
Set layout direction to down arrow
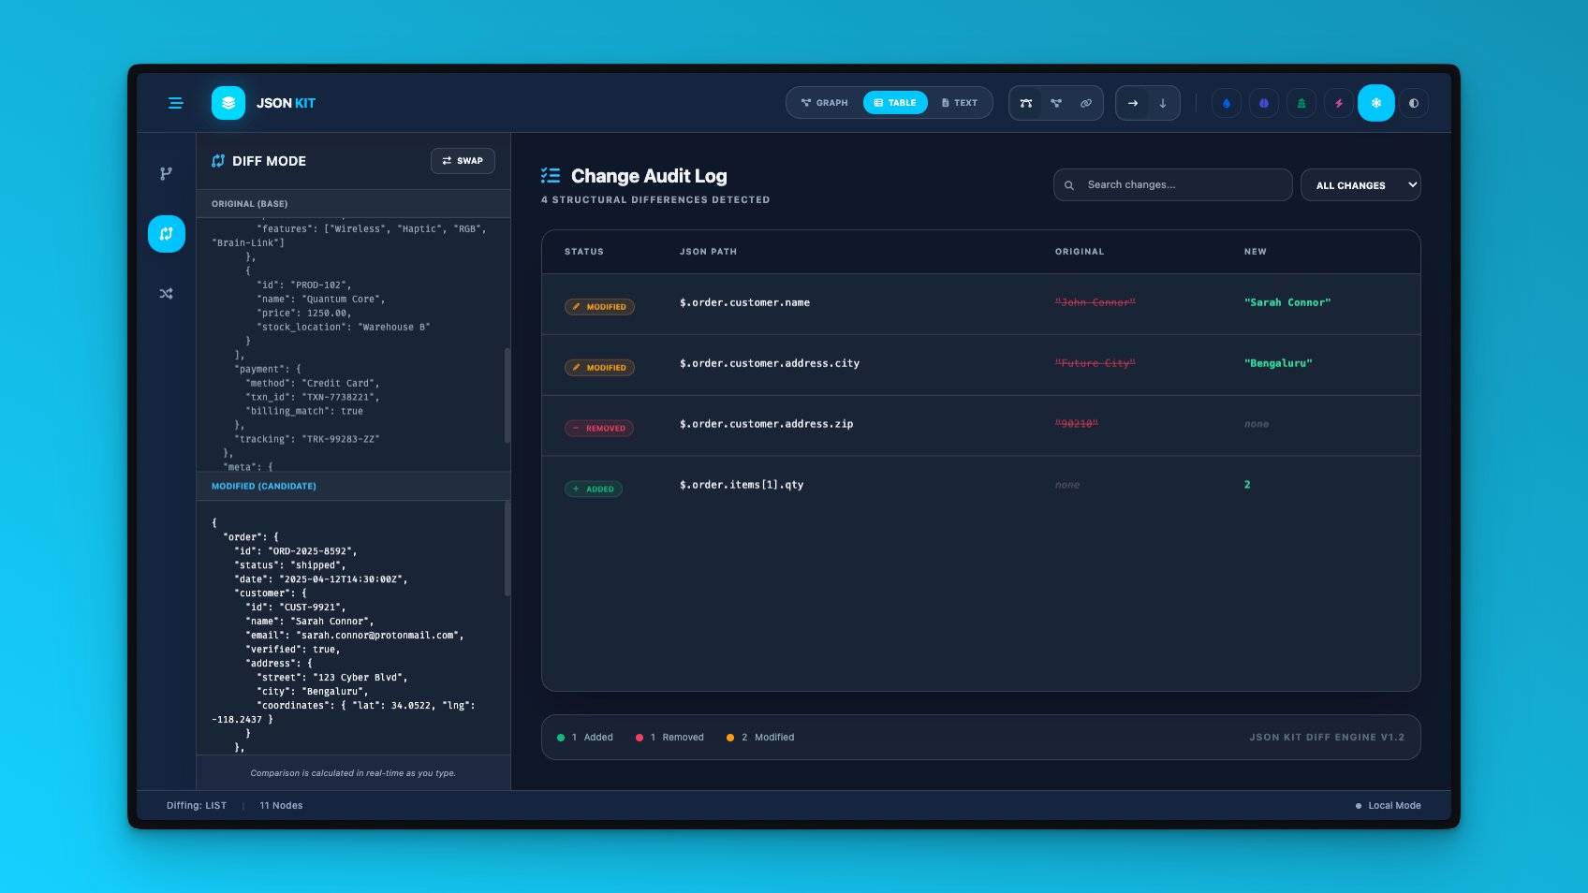point(1163,103)
